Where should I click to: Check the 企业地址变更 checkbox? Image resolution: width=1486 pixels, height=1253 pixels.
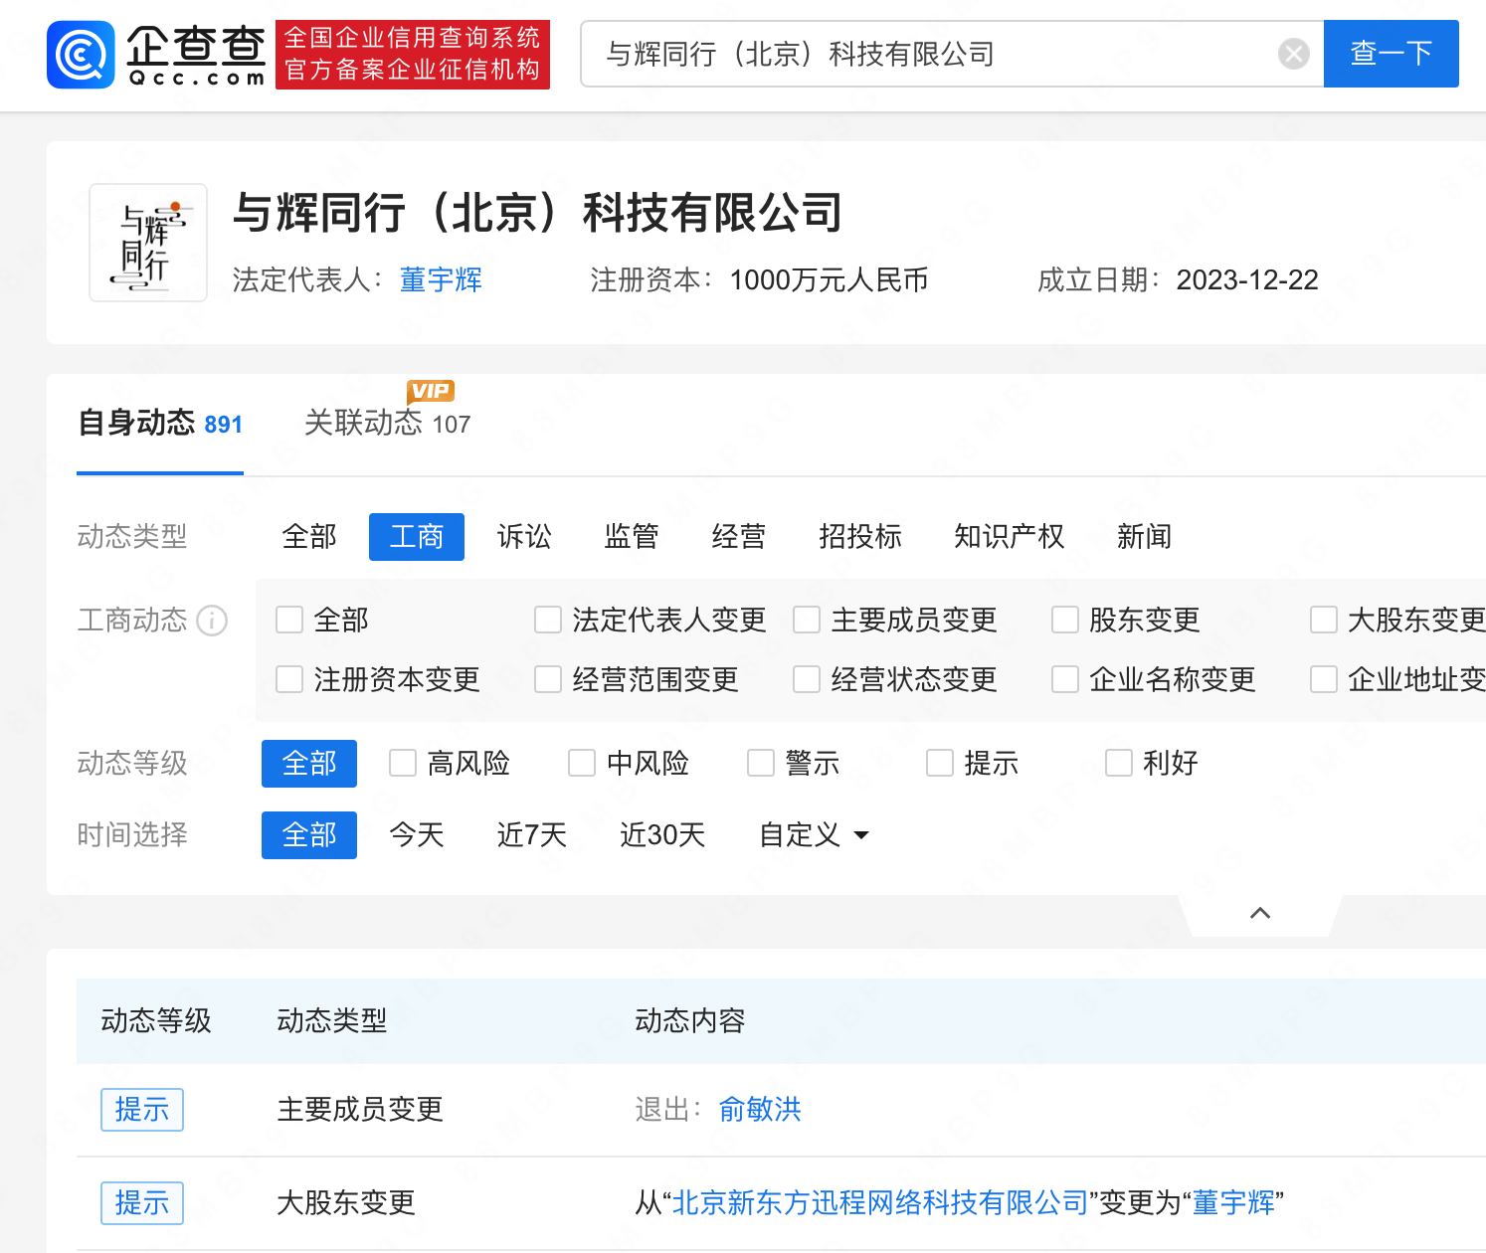1324,680
